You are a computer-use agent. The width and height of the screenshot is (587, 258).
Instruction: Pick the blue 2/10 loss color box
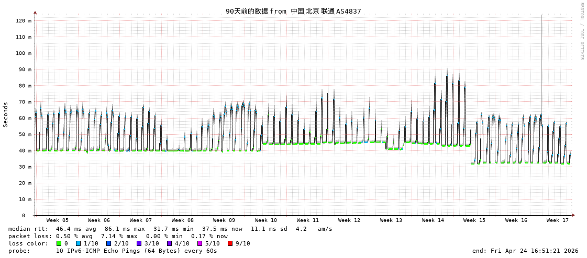point(108,243)
